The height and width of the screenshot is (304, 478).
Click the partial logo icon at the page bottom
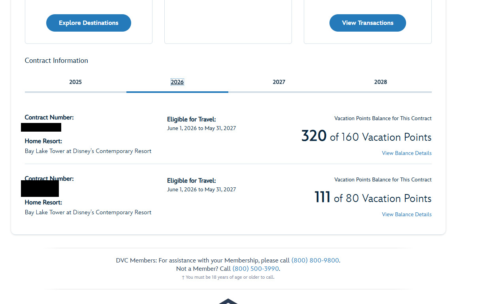[228, 301]
